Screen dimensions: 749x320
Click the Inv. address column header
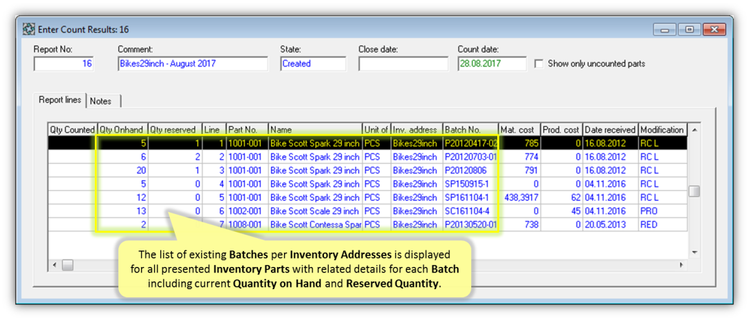[x=417, y=129]
